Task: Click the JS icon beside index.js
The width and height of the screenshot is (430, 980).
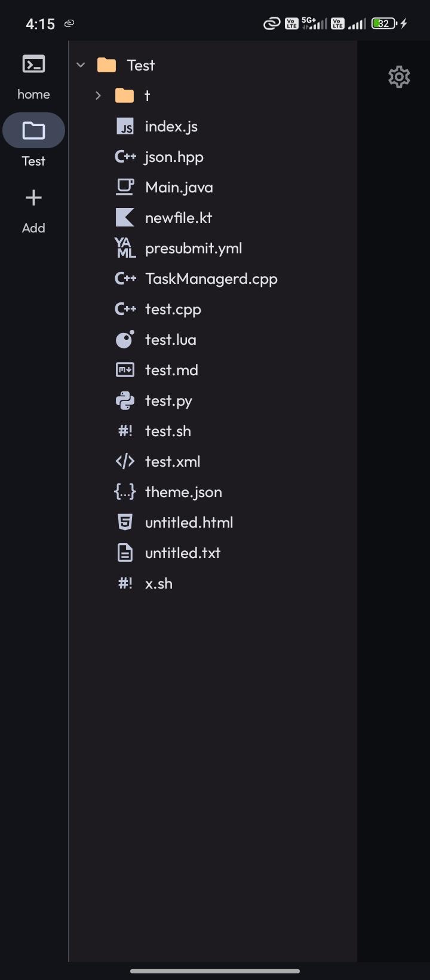Action: point(125,127)
